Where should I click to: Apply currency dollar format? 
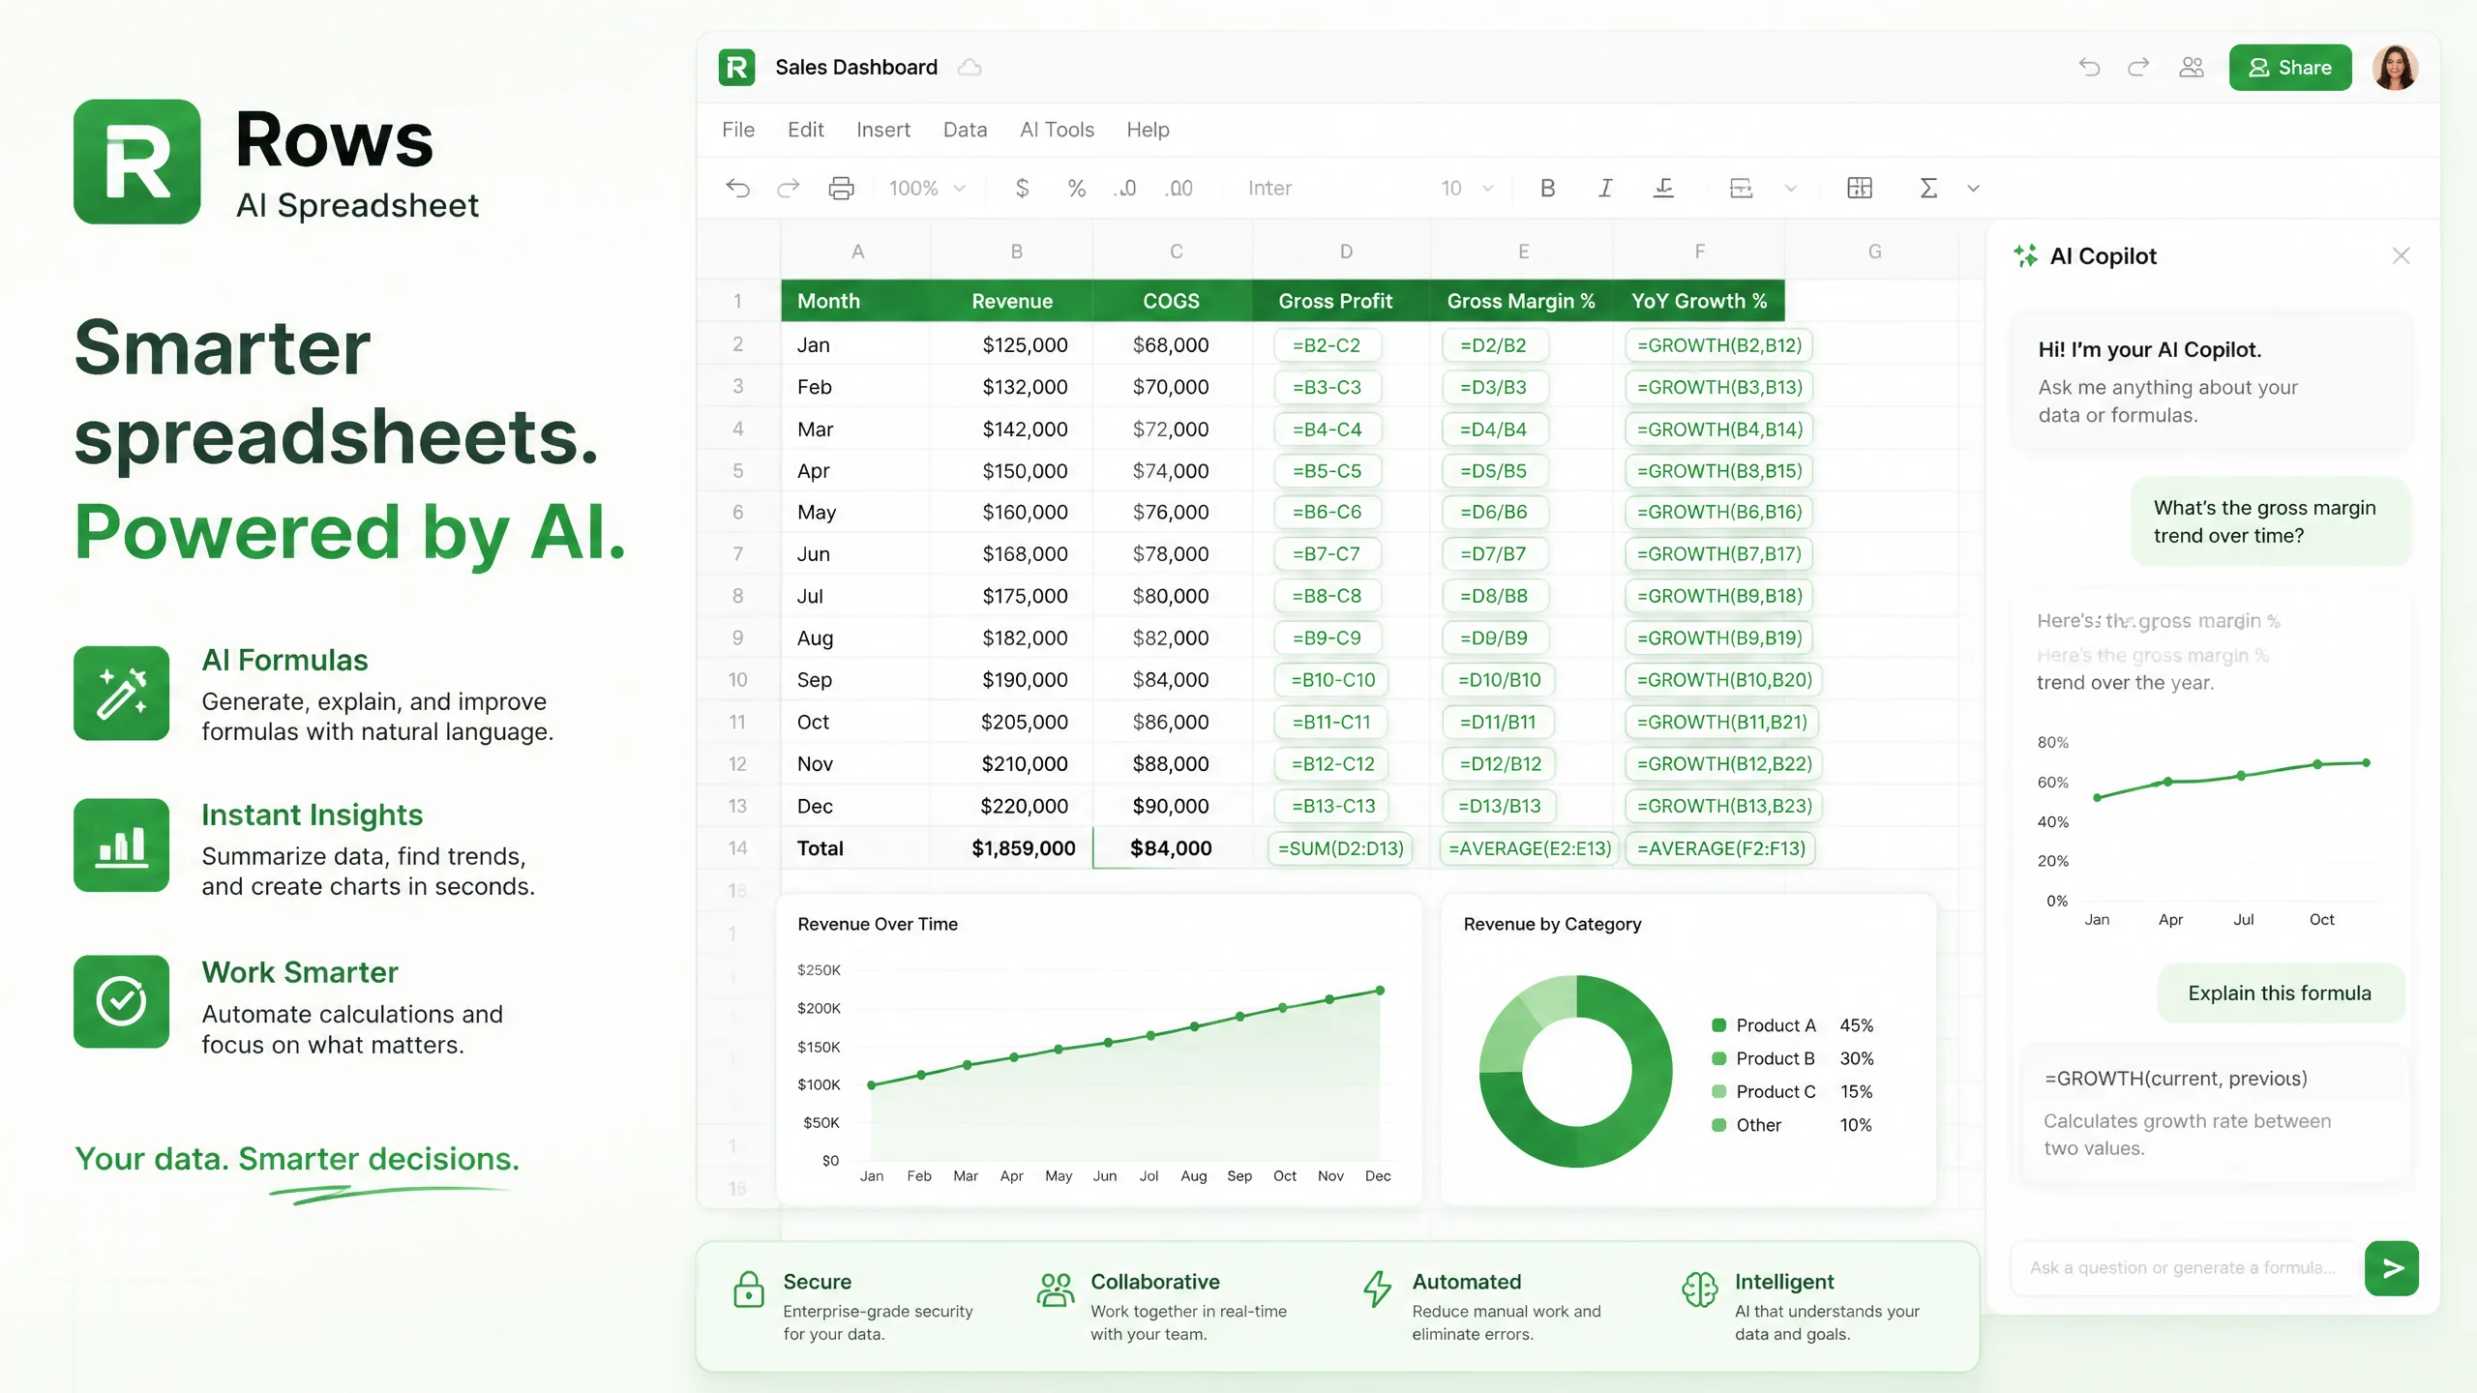pyautogui.click(x=1022, y=188)
